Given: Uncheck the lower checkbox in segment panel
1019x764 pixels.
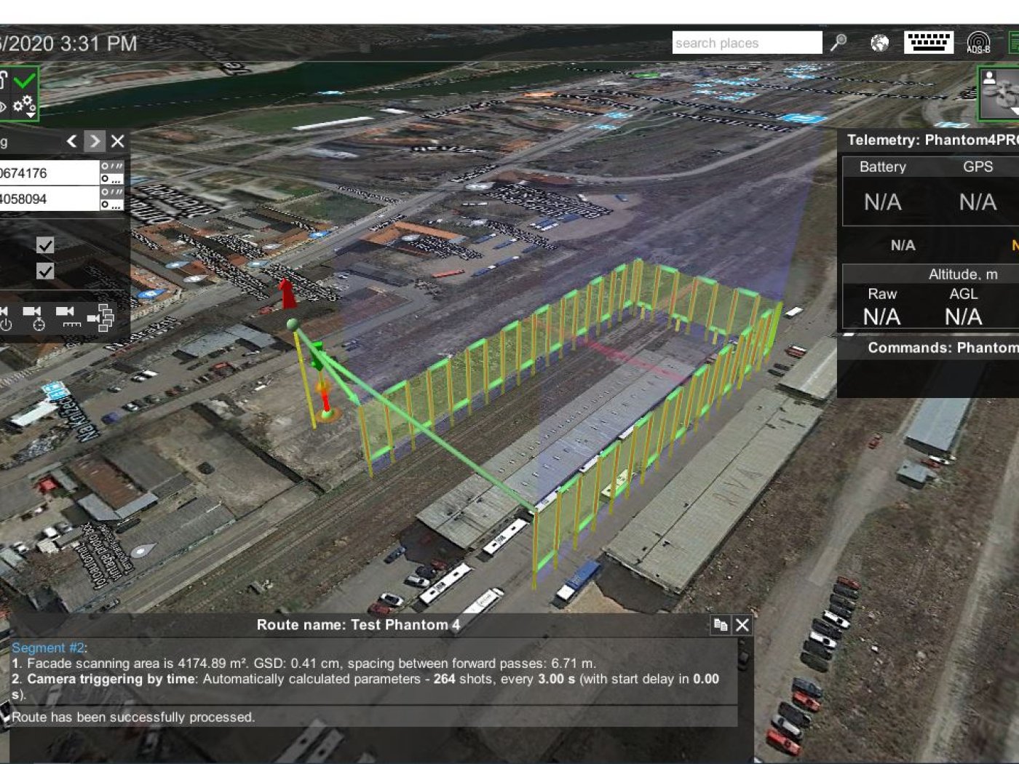Looking at the screenshot, I should click(45, 271).
